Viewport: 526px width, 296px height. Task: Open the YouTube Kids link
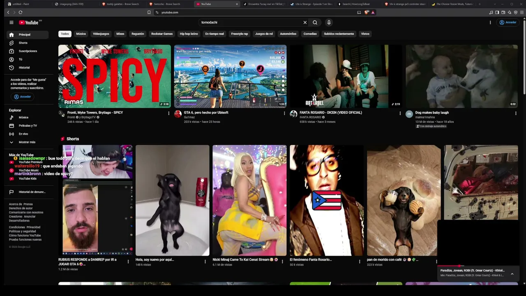[28, 179]
